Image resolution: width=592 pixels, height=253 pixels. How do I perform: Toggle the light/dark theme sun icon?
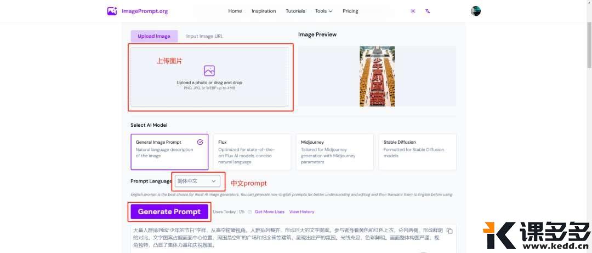[x=413, y=11]
